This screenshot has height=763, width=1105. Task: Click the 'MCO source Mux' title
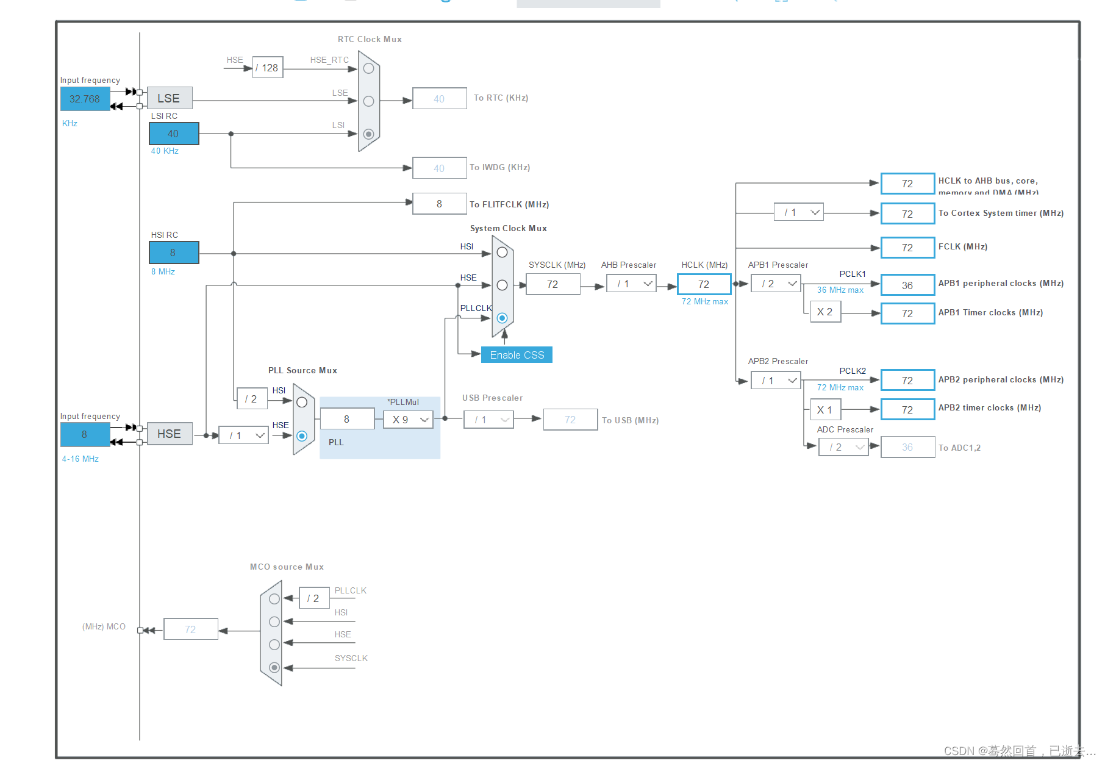click(x=287, y=567)
